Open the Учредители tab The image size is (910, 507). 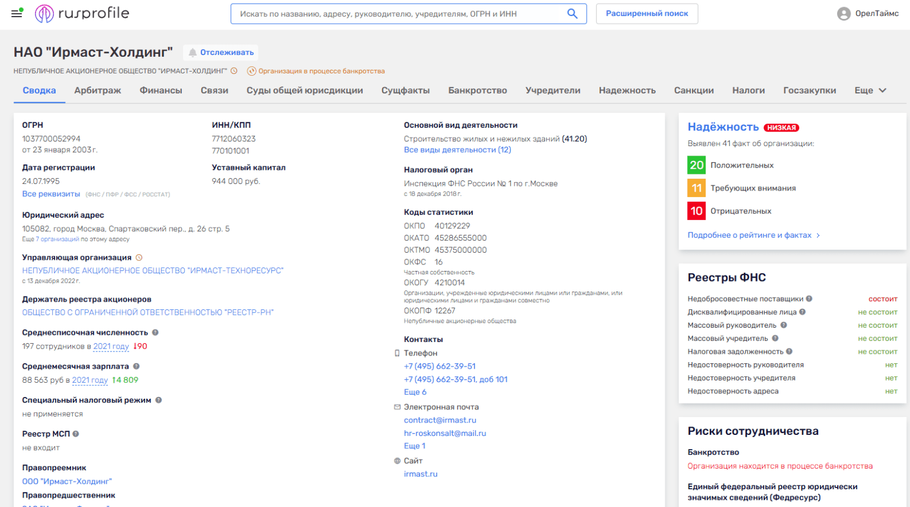(x=553, y=91)
